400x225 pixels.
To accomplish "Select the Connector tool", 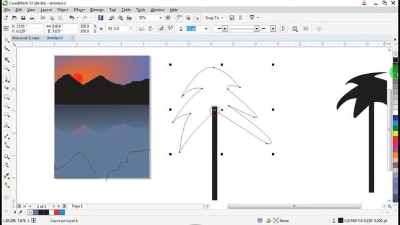I will pyautogui.click(x=7, y=145).
